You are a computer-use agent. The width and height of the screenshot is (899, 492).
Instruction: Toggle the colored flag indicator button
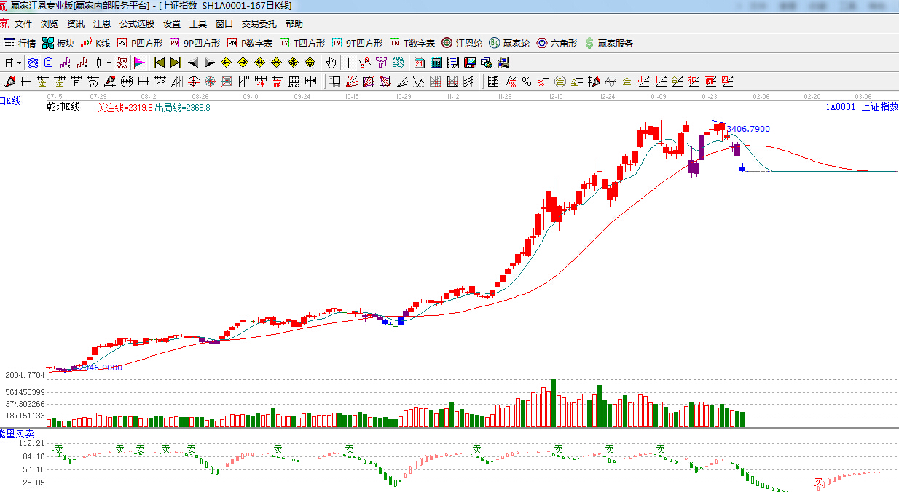tap(138, 63)
